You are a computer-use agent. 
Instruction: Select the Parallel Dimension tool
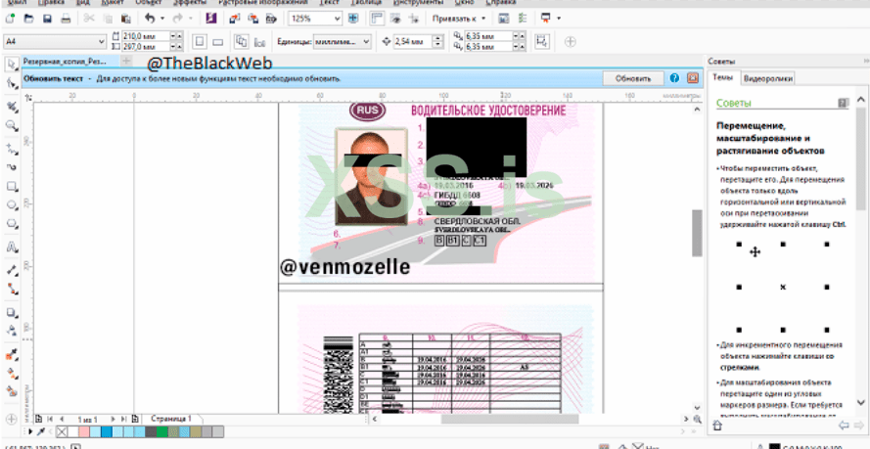[x=12, y=270]
